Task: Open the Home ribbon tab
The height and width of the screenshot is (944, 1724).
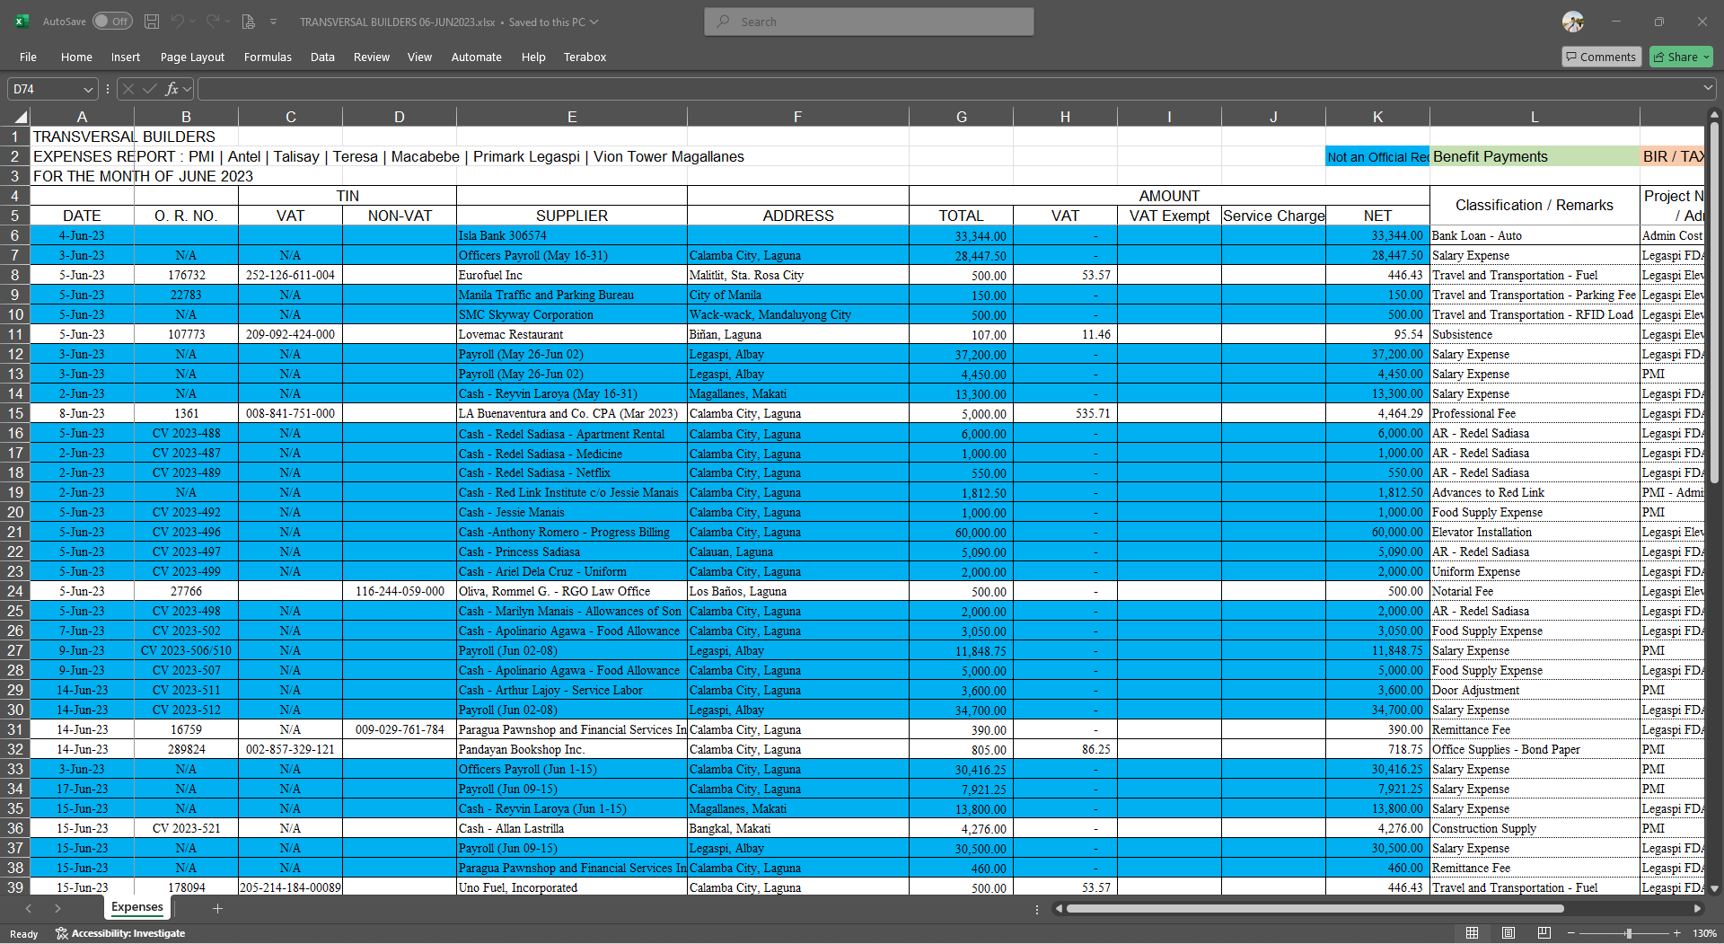Action: (76, 57)
